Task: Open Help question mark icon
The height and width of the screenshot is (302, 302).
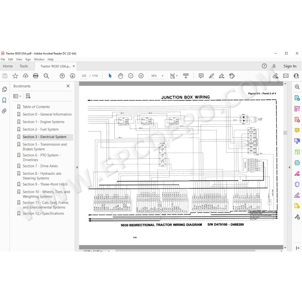Action: coord(264,66)
